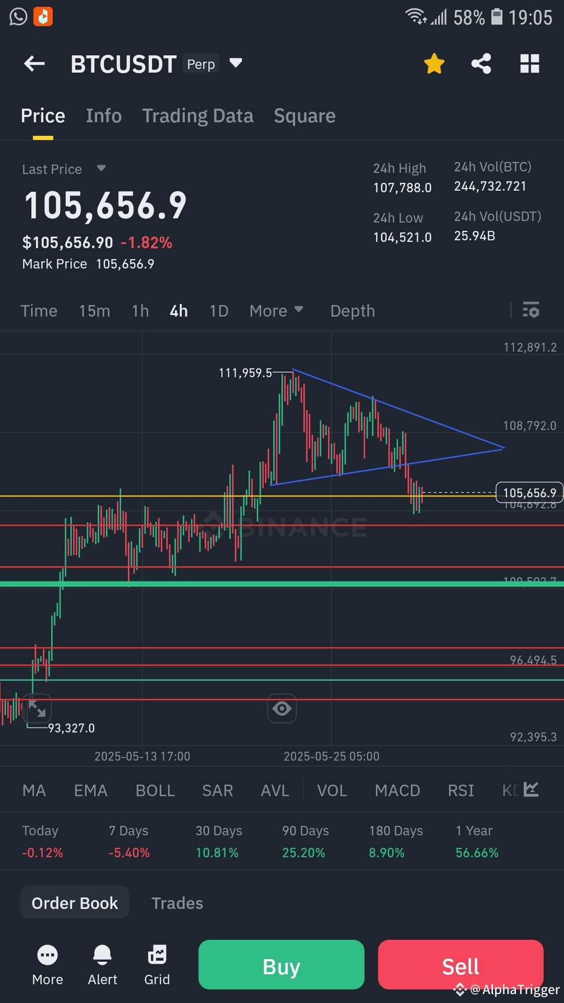Open chart settings icon beside Depth
Viewport: 564px width, 1003px height.
(531, 310)
